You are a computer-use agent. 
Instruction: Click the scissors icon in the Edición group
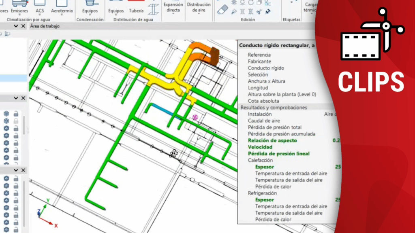click(x=259, y=12)
